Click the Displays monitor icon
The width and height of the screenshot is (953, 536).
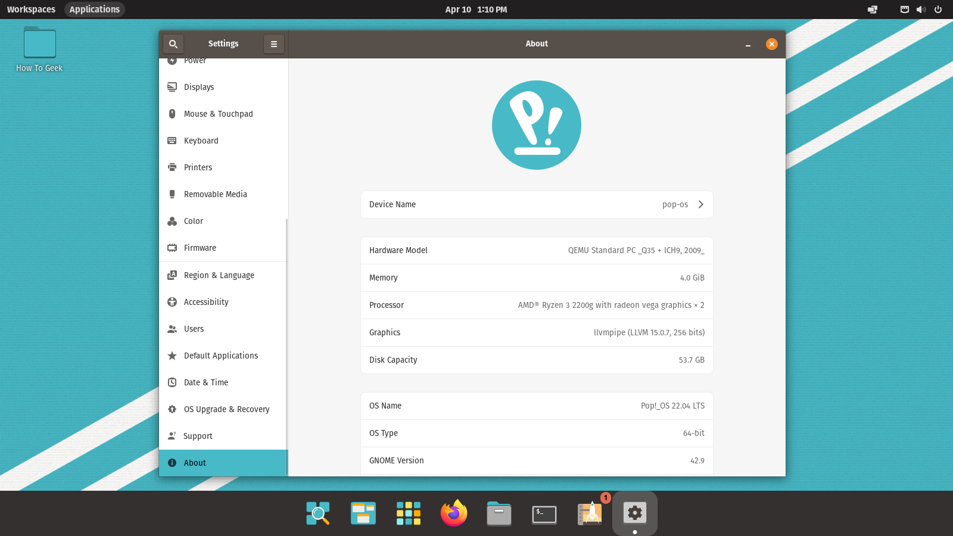[172, 87]
